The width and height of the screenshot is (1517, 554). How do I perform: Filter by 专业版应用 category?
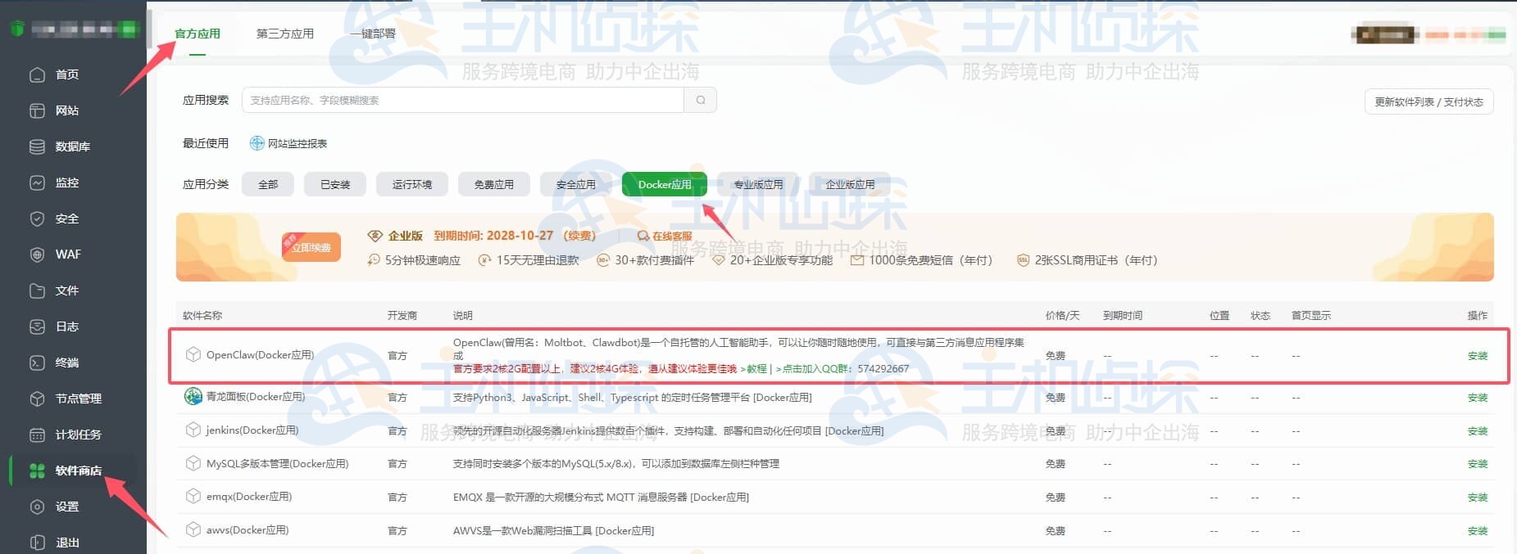point(758,184)
